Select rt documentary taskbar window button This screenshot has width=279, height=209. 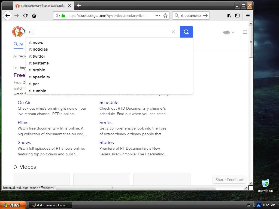[x=50, y=205]
